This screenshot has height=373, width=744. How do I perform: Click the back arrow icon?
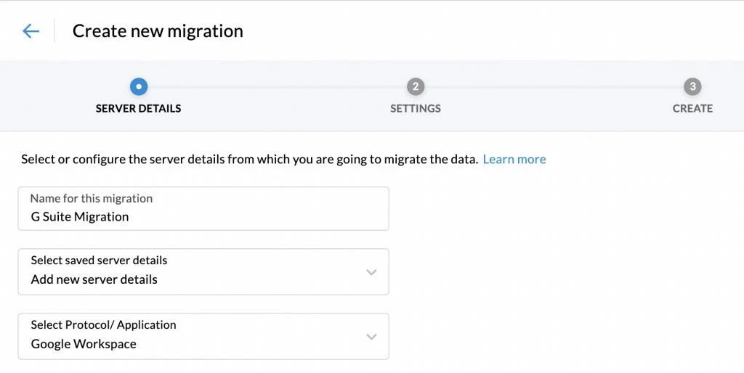point(31,30)
